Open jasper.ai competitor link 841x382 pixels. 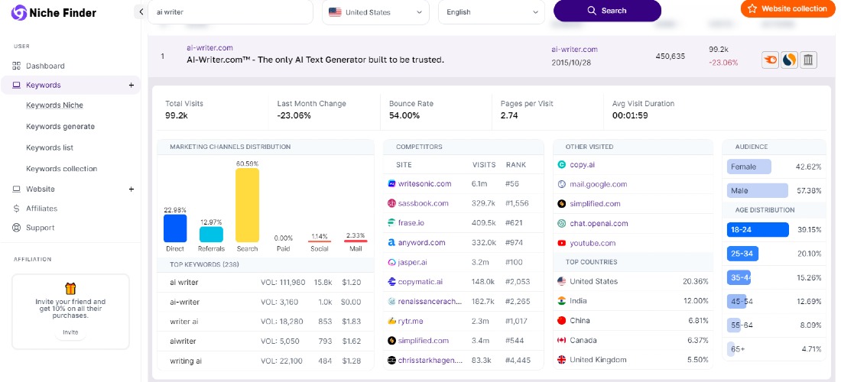coord(412,263)
